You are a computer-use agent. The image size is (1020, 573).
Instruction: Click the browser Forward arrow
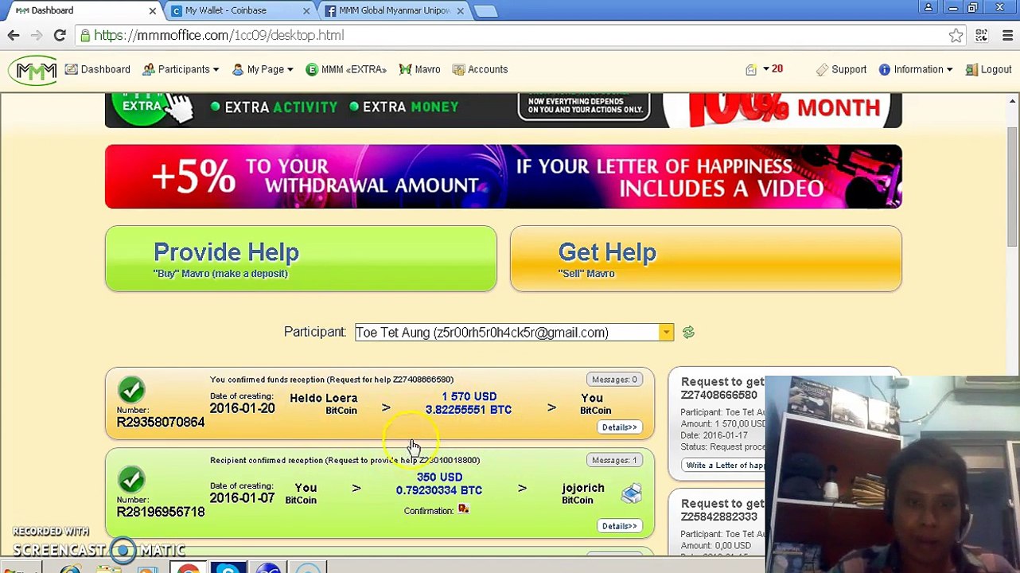37,35
